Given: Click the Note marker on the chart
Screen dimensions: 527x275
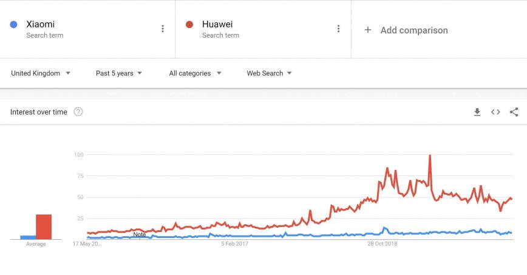Looking at the screenshot, I should tap(140, 234).
